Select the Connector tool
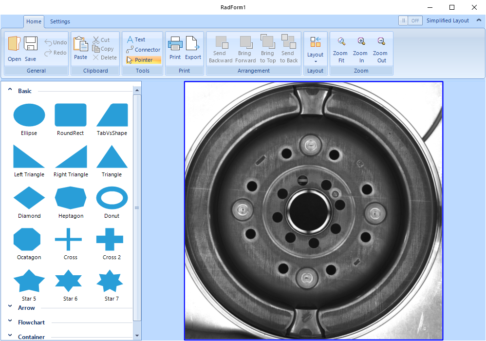This screenshot has height=341, width=486. (143, 50)
